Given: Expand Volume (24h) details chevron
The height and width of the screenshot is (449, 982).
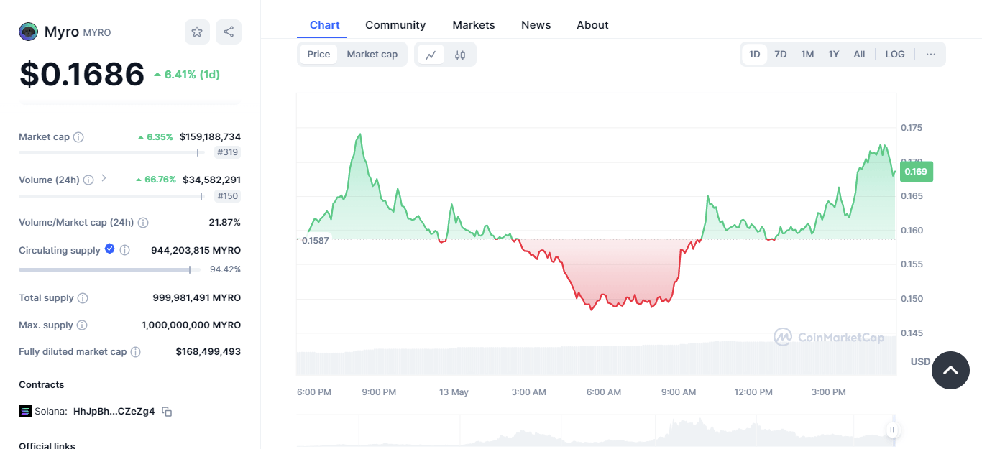Looking at the screenshot, I should tap(104, 178).
